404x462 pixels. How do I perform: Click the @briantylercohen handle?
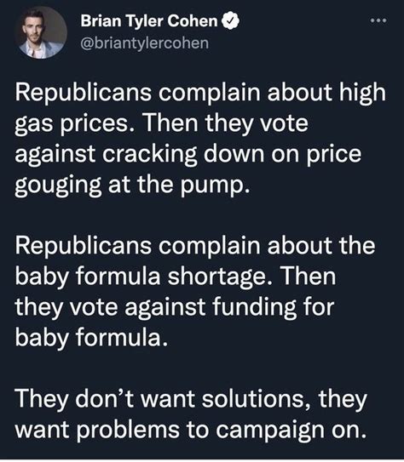click(x=145, y=43)
